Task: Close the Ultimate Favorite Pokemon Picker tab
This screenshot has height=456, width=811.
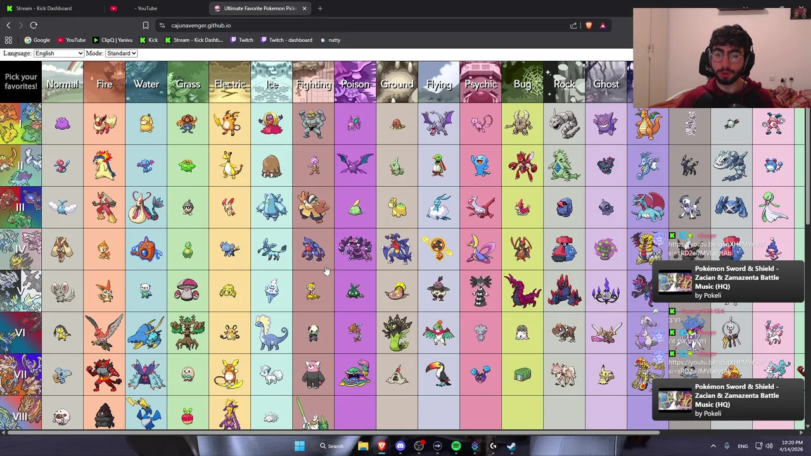Action: coord(304,8)
